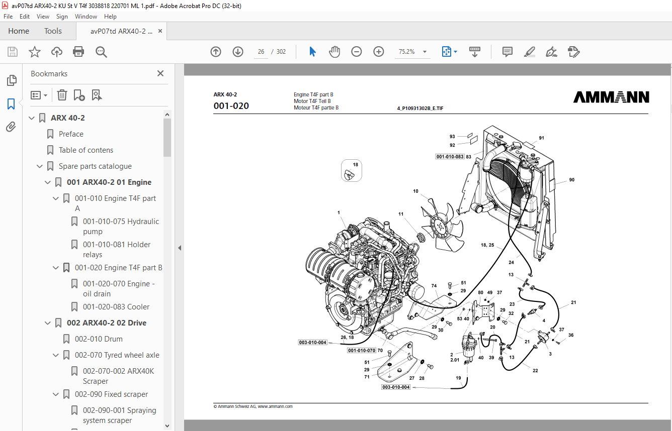The height and width of the screenshot is (431, 672).
Task: Click 001-010-070 reference box in diagram
Action: tap(362, 350)
